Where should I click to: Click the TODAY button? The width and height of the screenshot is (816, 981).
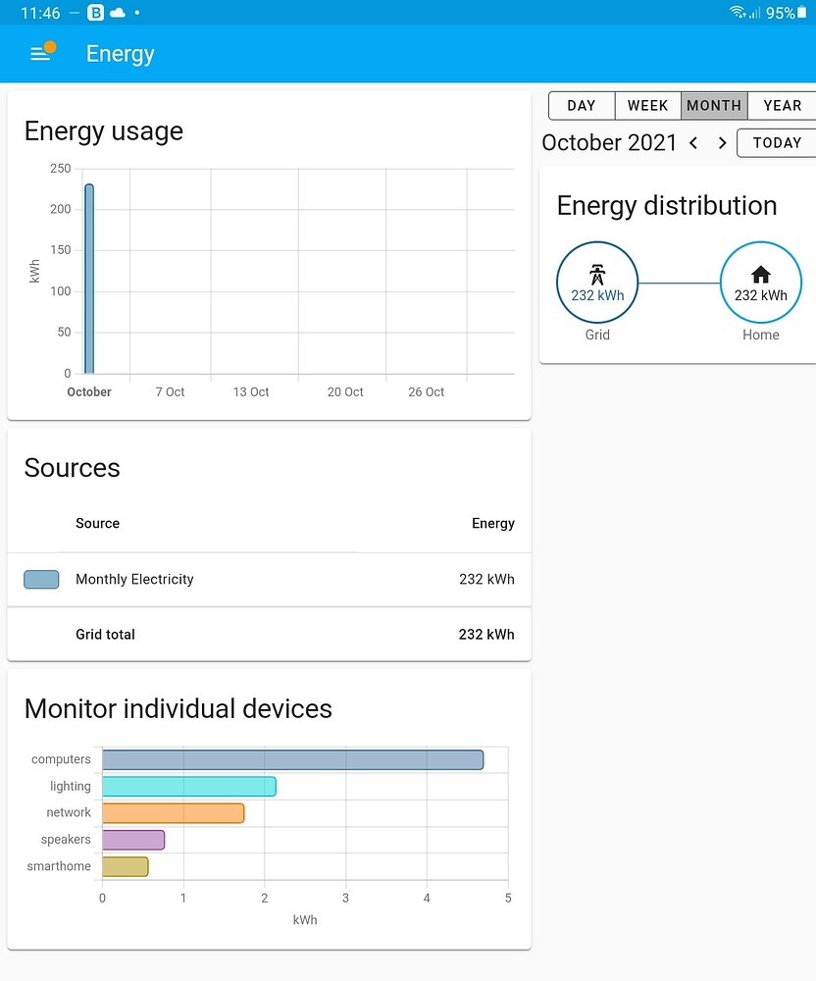(x=777, y=142)
